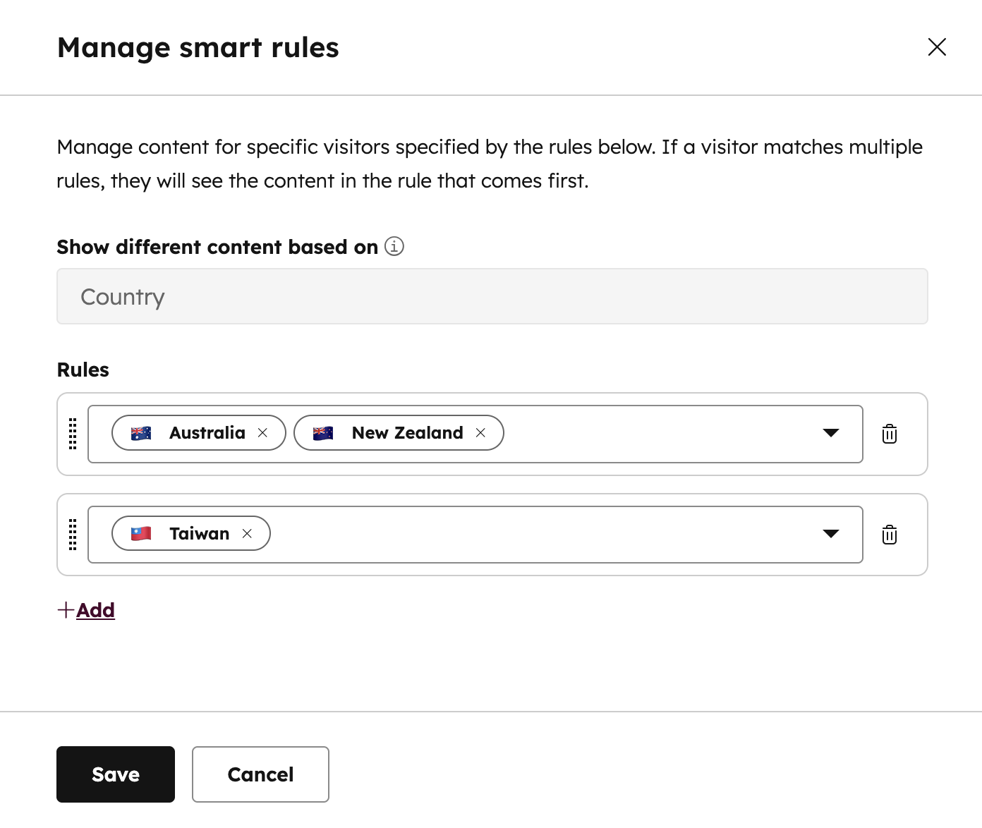
Task: Delete the Australia and New Zealand rule
Action: point(889,434)
